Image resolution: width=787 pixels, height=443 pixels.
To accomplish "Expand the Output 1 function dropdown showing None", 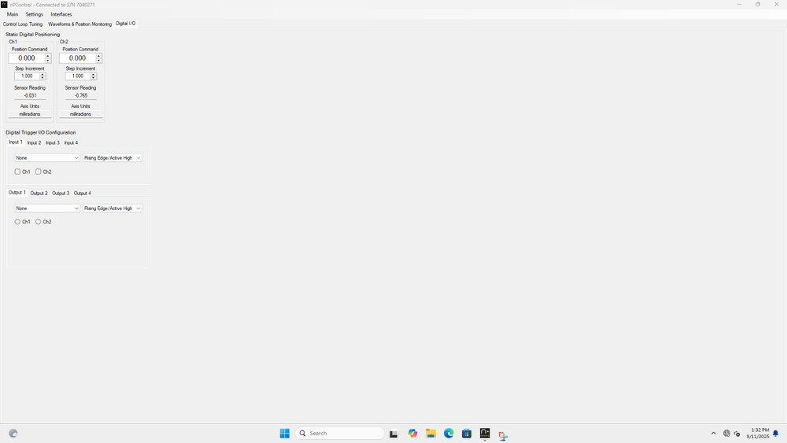I will [47, 209].
